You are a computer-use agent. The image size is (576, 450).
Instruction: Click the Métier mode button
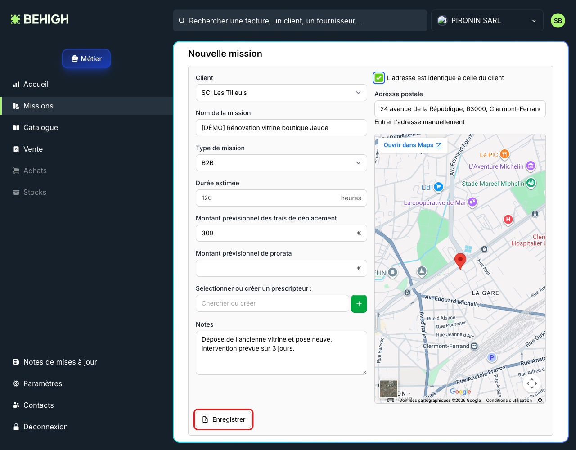click(x=86, y=58)
